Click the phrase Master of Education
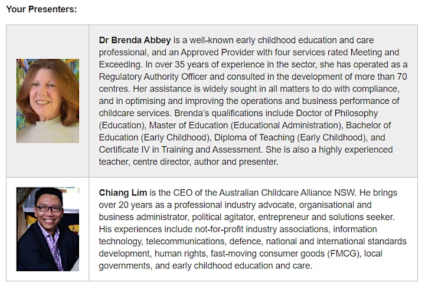 (189, 125)
